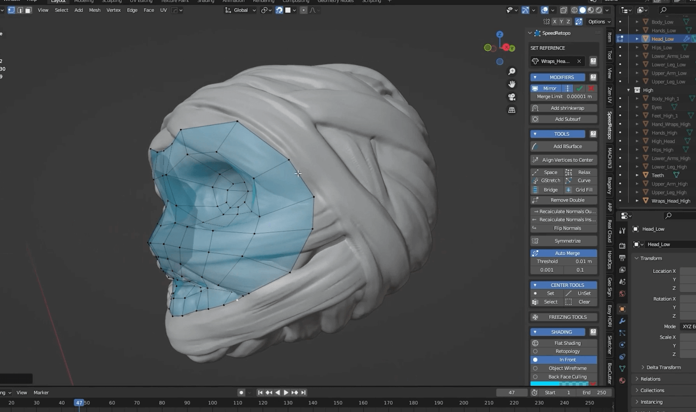Click the wrench modifier icon on Head_Low row
Screen dimensions: 696x412
click(687, 39)
